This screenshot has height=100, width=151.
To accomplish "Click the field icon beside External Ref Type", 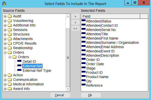I will point(19,70).
